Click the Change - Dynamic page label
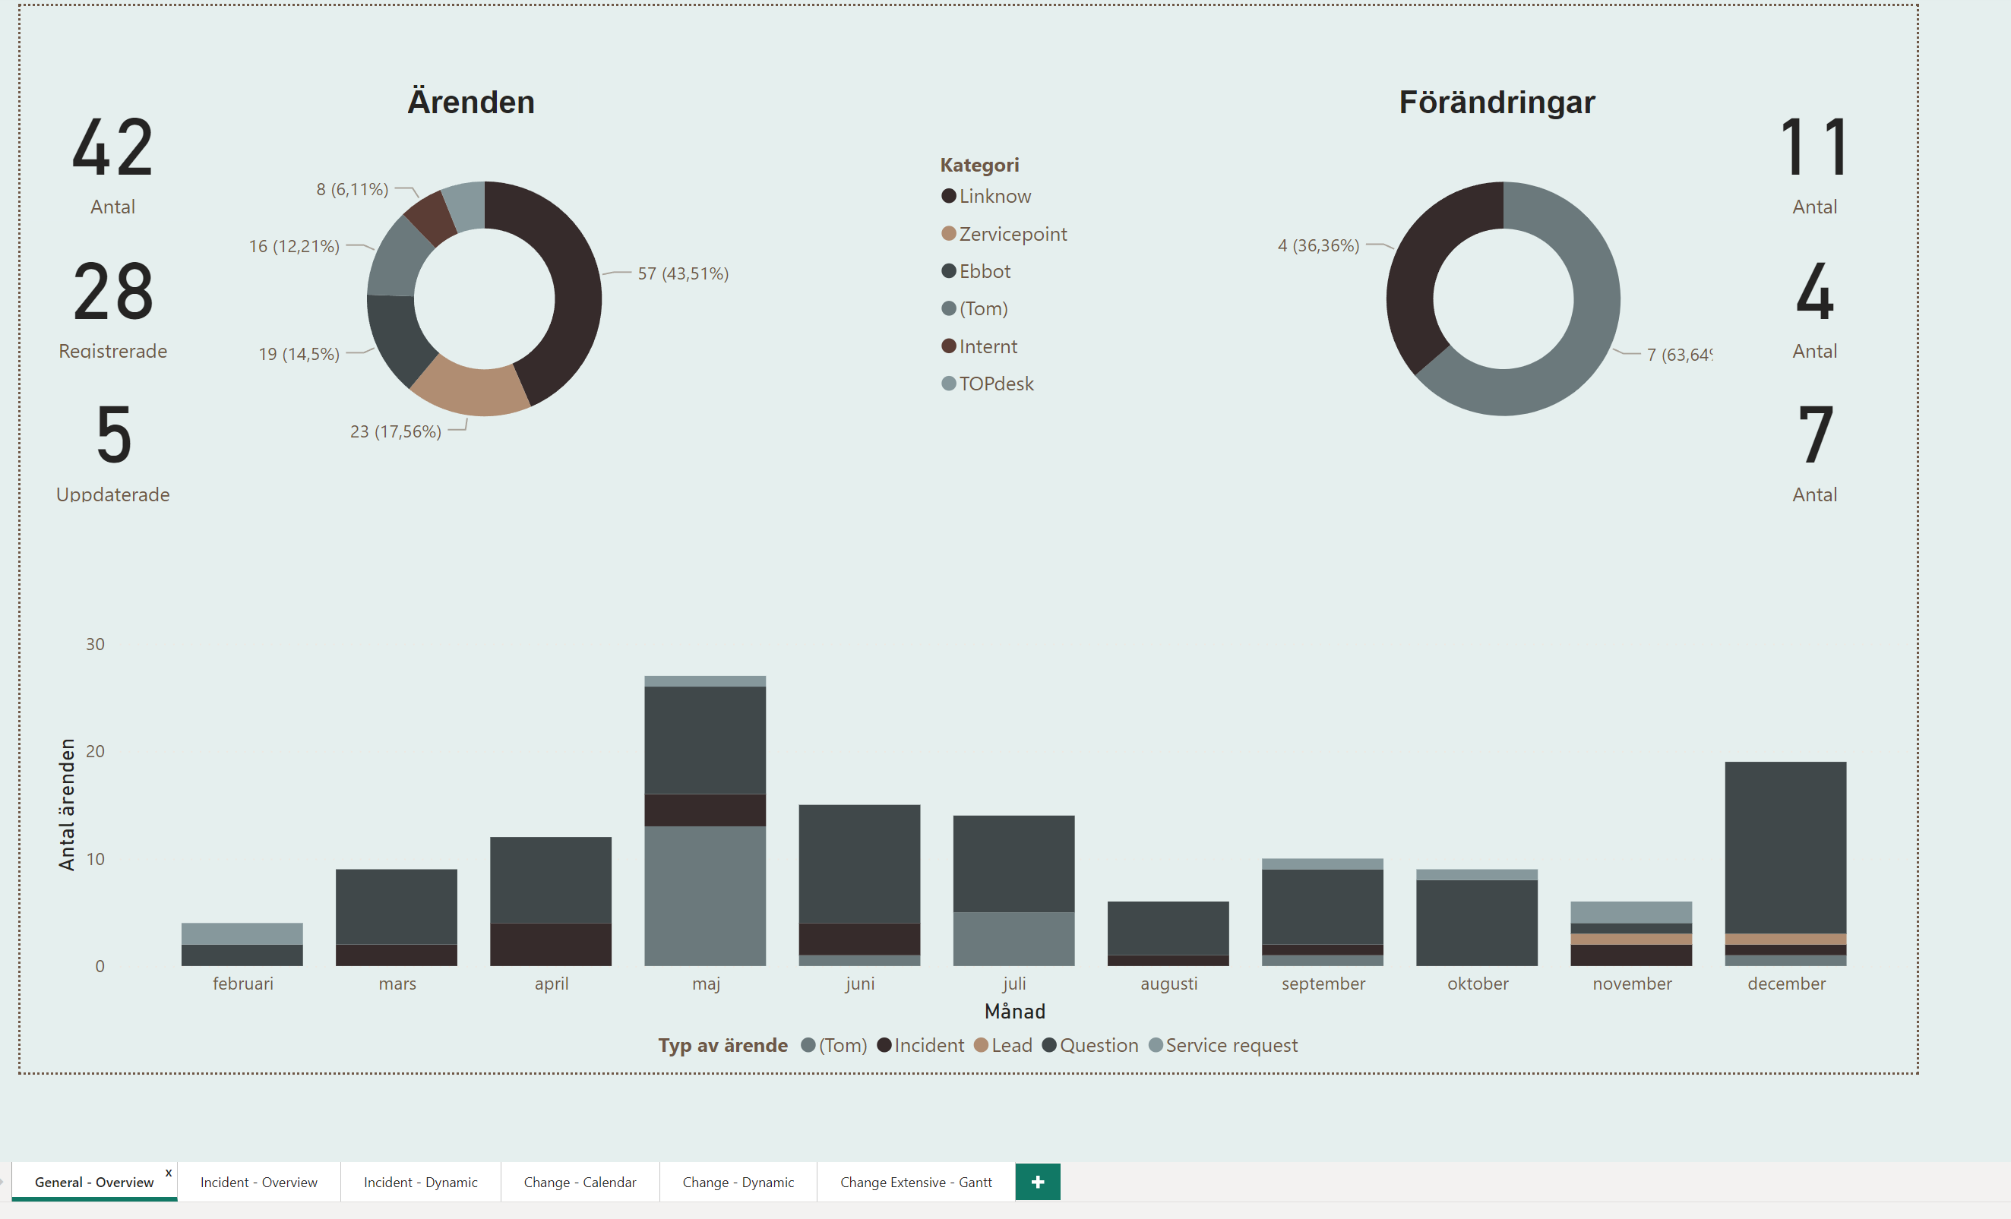2011x1219 pixels. point(737,1182)
